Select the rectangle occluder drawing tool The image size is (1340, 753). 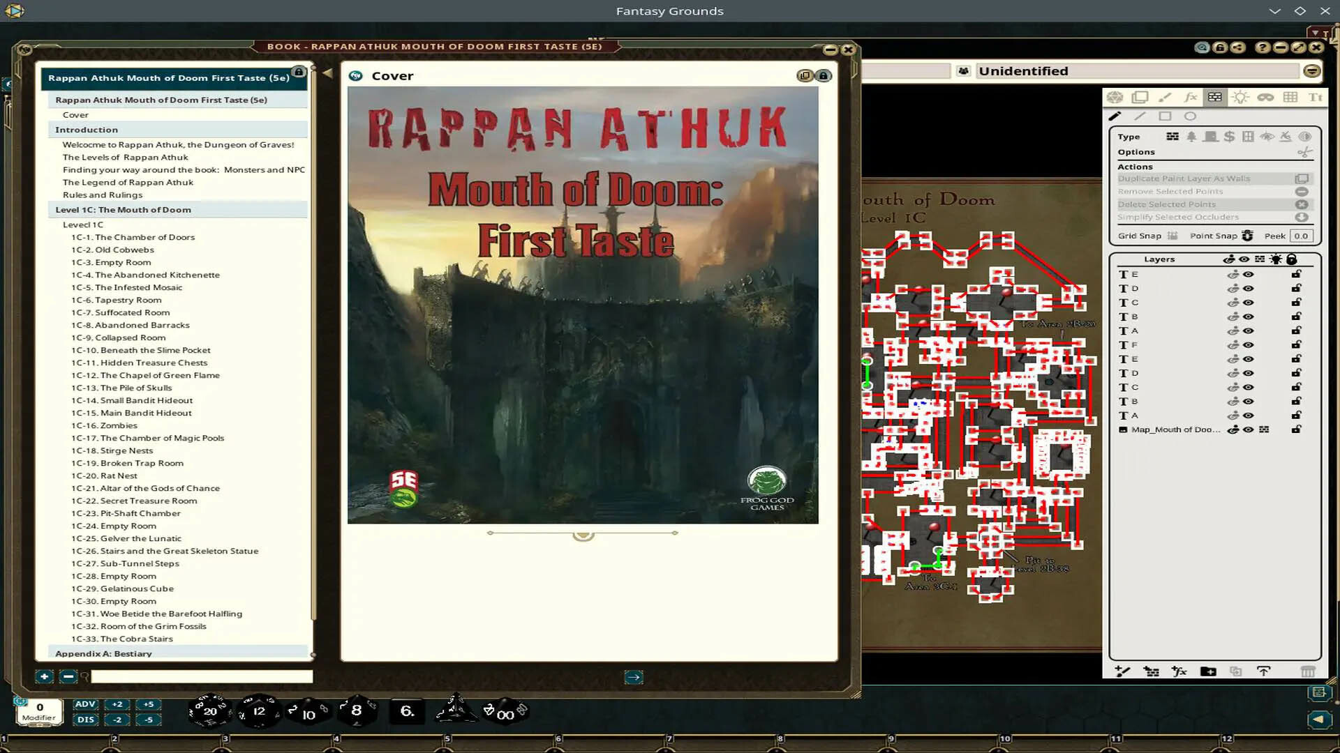tap(1165, 116)
